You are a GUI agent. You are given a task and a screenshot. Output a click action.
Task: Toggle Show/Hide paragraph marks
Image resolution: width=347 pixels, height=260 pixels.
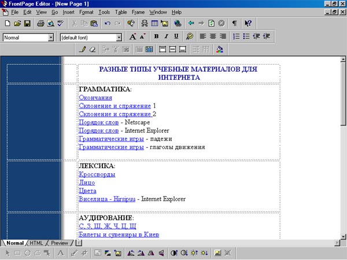(x=235, y=24)
